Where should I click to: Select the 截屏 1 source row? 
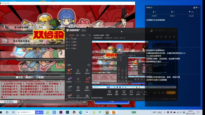pyautogui.click(x=78, y=45)
